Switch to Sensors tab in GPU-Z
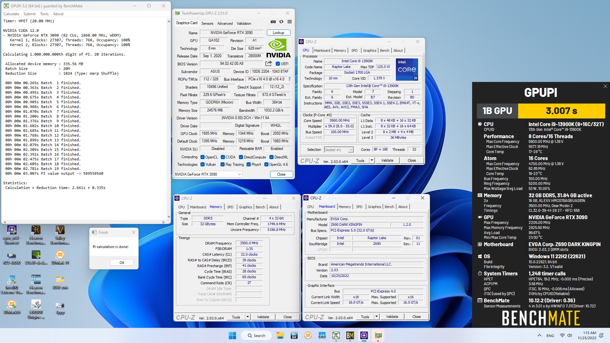This screenshot has width=610, height=343. [207, 24]
